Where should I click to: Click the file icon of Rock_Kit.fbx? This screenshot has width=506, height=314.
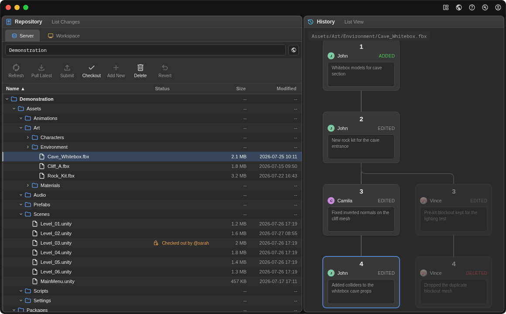tap(41, 176)
